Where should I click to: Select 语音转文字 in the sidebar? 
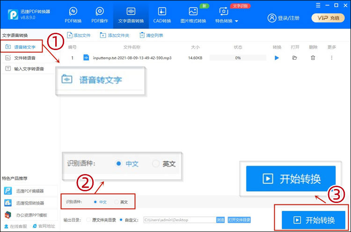coord(22,47)
